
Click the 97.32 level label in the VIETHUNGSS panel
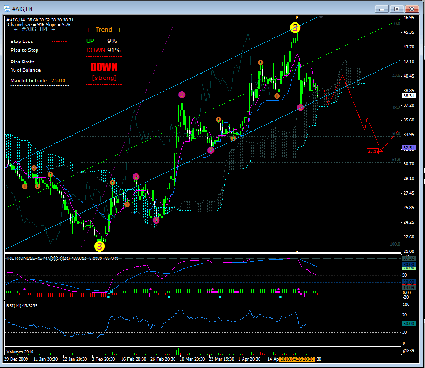pos(409,258)
